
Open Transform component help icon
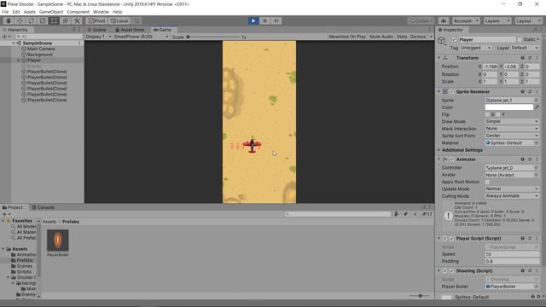522,58
